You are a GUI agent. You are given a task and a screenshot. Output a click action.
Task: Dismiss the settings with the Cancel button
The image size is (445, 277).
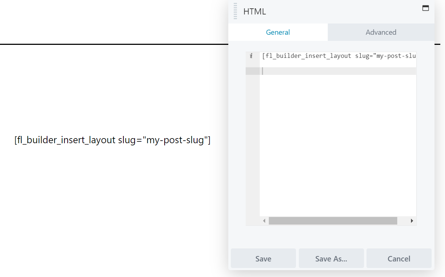(x=399, y=259)
